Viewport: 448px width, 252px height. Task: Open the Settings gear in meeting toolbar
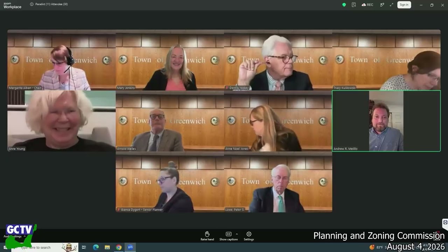249,236
